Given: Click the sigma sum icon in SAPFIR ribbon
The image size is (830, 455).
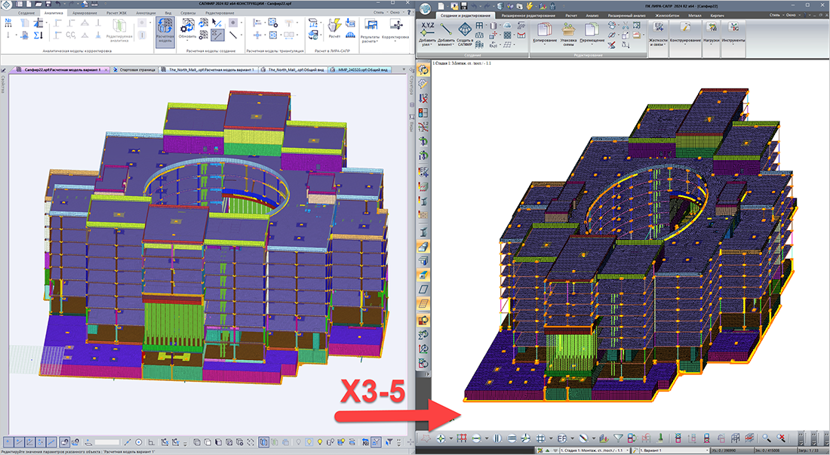Looking at the screenshot, I should coord(38,35).
